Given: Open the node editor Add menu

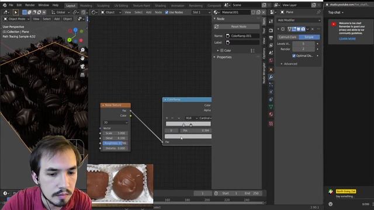Looking at the screenshot, I should tap(148, 12).
